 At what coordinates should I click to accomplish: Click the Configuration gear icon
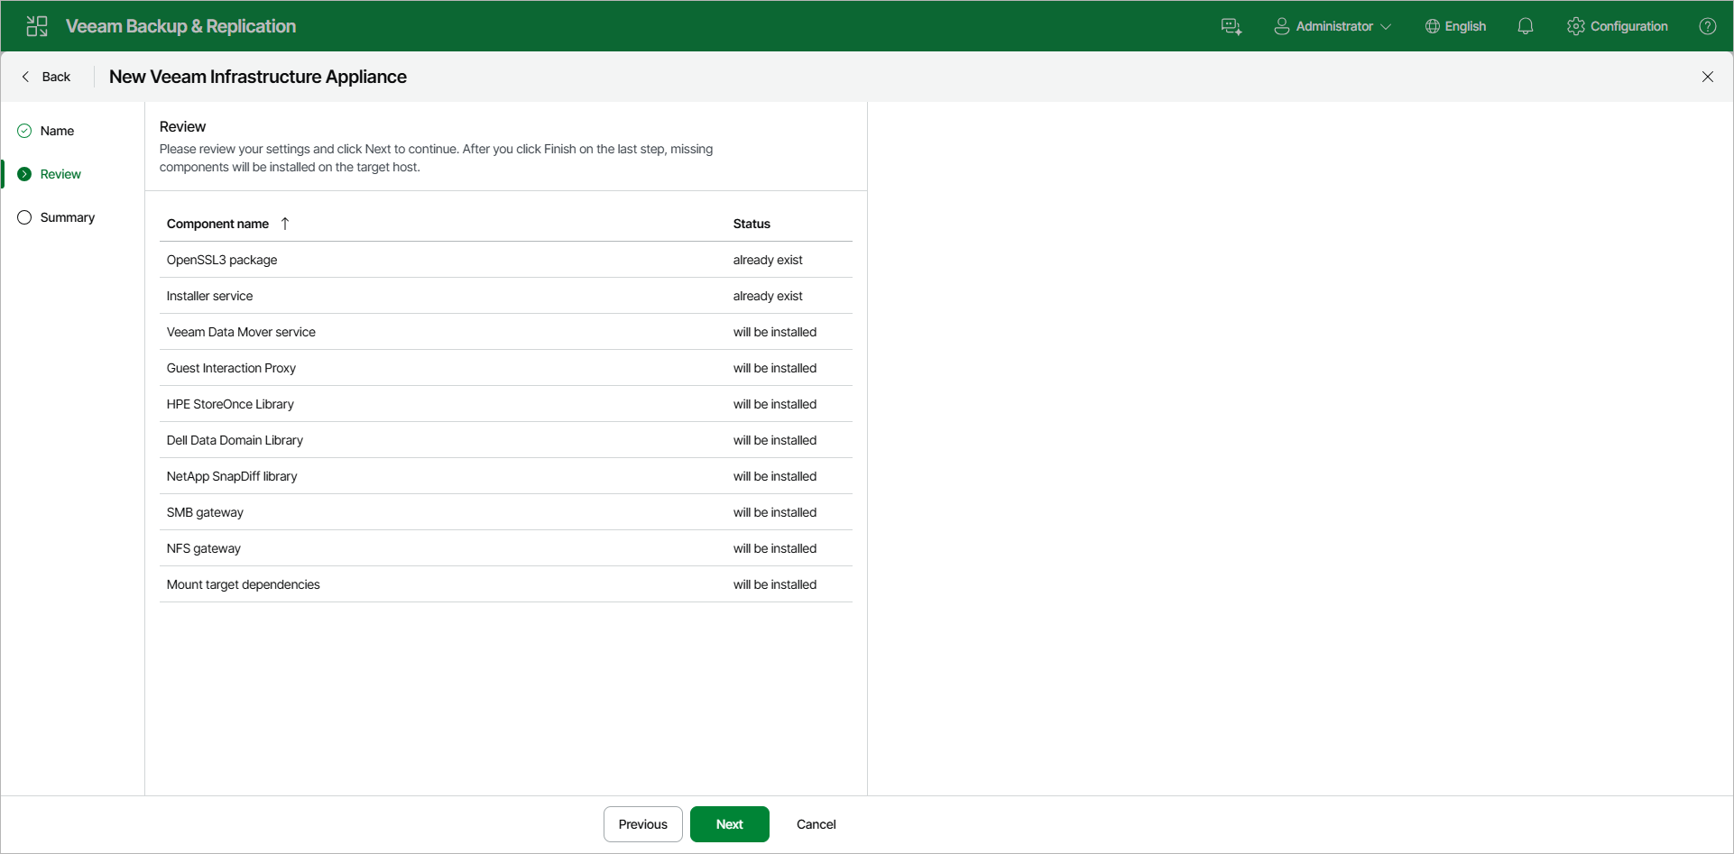1576,26
